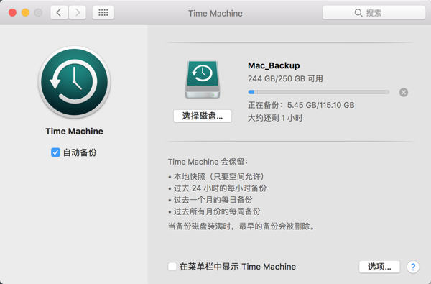Open the 选择磁盘... disk chooser
Viewport: 431px width, 284px height.
tap(203, 116)
